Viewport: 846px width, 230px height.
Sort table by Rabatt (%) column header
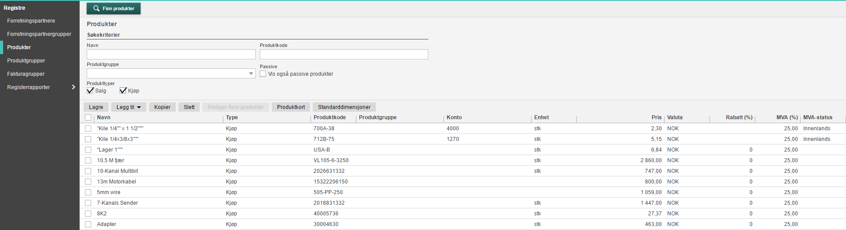[x=739, y=117]
